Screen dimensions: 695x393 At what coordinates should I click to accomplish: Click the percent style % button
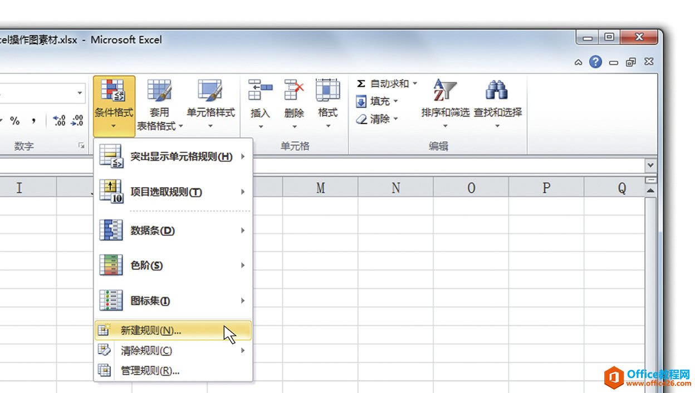tap(15, 121)
